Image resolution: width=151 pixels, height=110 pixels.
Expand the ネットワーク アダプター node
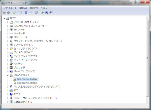tap(8, 60)
